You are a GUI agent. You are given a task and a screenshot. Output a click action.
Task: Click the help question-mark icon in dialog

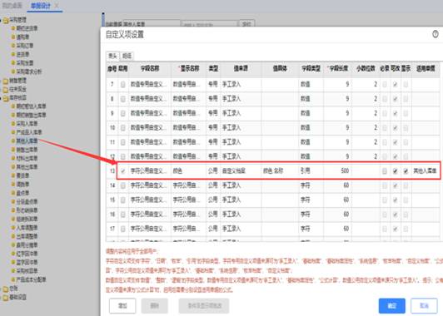tap(435, 34)
